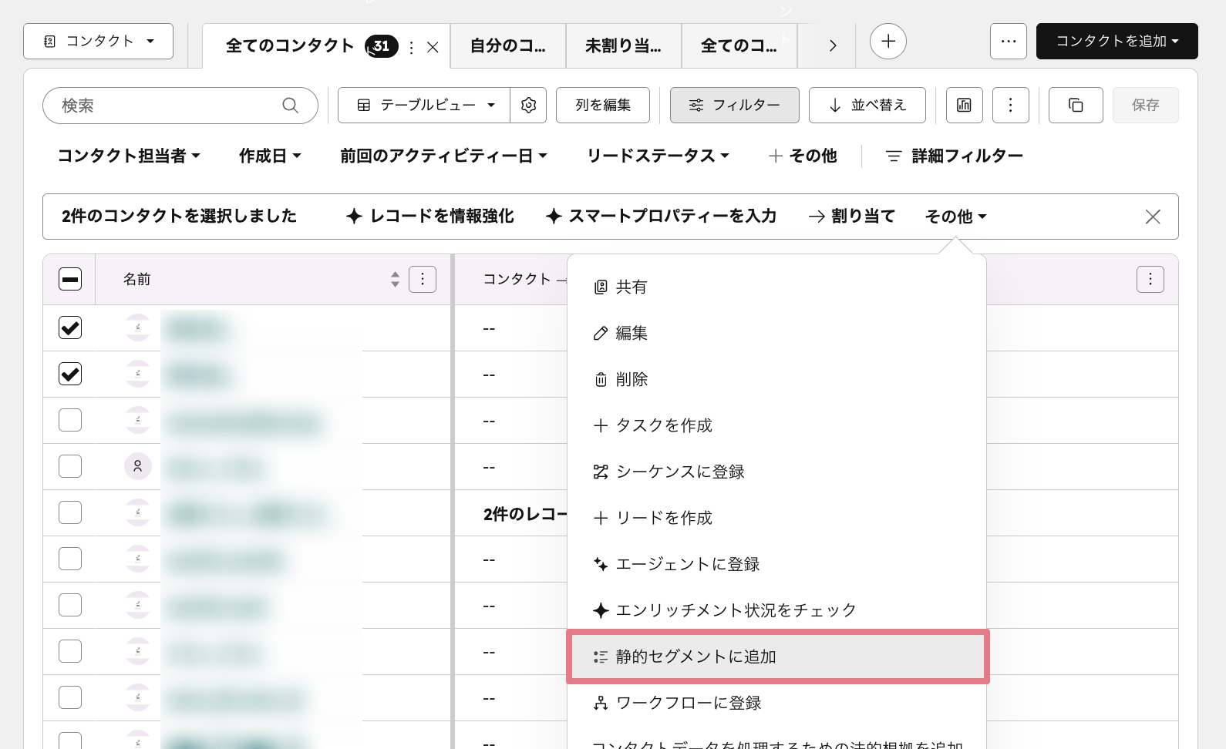Click the duplicate view copy icon
1226x749 pixels.
[1076, 106]
